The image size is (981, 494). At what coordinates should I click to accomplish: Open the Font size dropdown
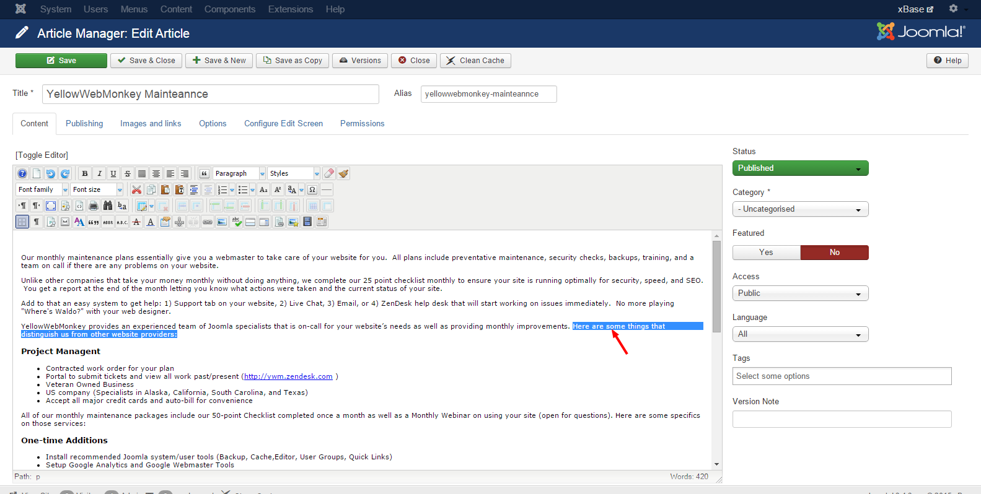(x=97, y=189)
